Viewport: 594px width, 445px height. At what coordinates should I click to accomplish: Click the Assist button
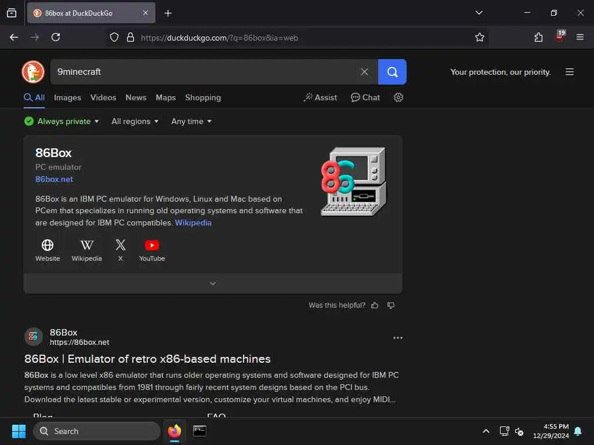click(x=320, y=97)
